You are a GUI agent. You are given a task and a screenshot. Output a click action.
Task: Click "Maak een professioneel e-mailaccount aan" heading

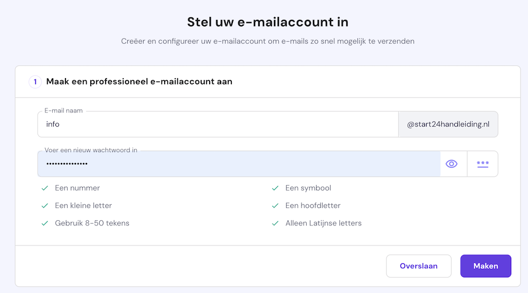[x=139, y=82]
